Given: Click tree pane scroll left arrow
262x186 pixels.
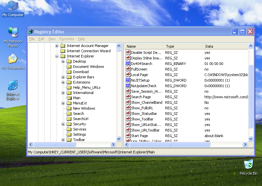Looking at the screenshot, I should click(31, 144).
